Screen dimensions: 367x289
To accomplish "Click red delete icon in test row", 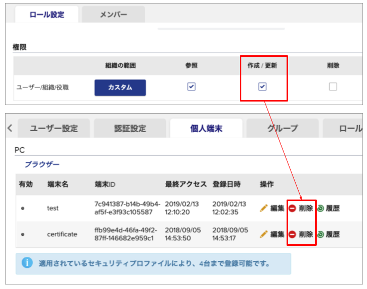I will 292,208.
